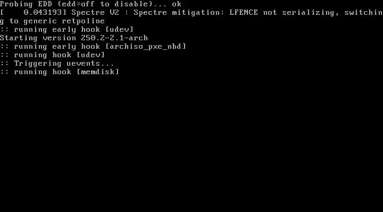Viewport: 383px width, 212px height.
Task: Click the 'Starting version' text
Action: click(38, 38)
